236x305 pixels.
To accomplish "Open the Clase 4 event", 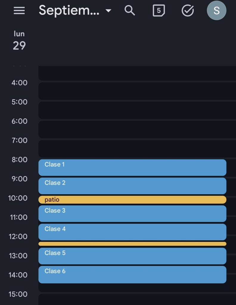I will click(132, 232).
